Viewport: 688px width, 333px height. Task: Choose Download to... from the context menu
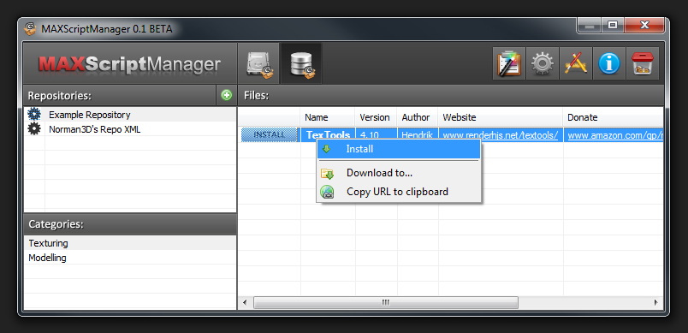(x=399, y=173)
